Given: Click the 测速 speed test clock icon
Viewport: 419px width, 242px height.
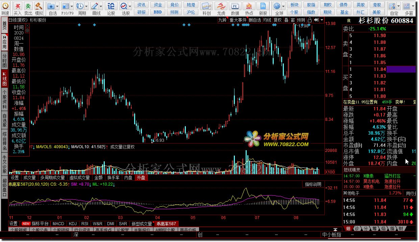Looking at the screenshot, I should click(x=5, y=6).
